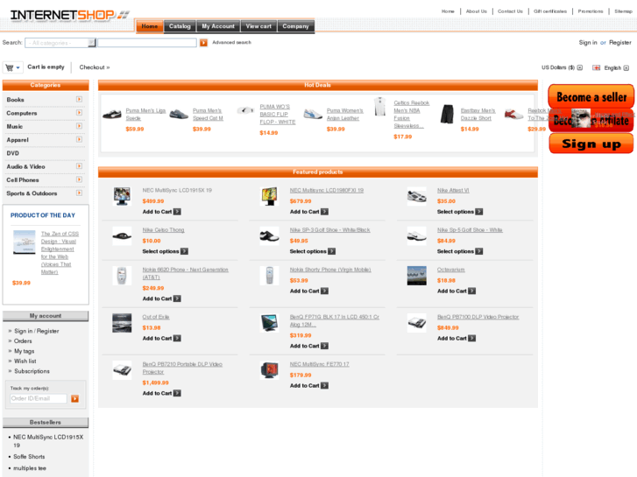Open the DVD category
The width and height of the screenshot is (637, 477).
tap(12, 153)
